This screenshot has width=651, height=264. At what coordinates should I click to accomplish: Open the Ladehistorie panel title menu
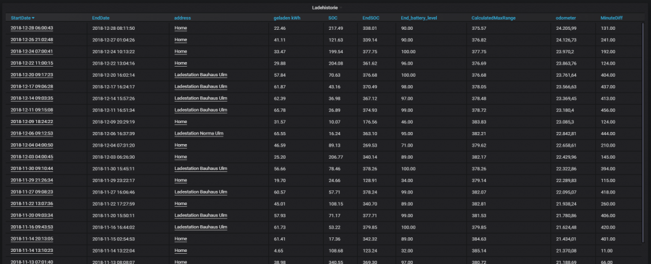click(x=325, y=8)
